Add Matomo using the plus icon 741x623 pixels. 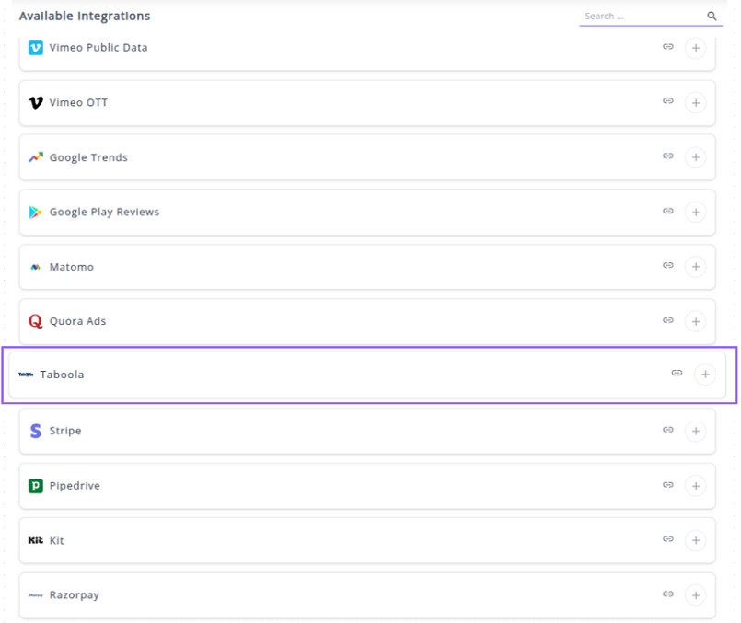coord(696,267)
